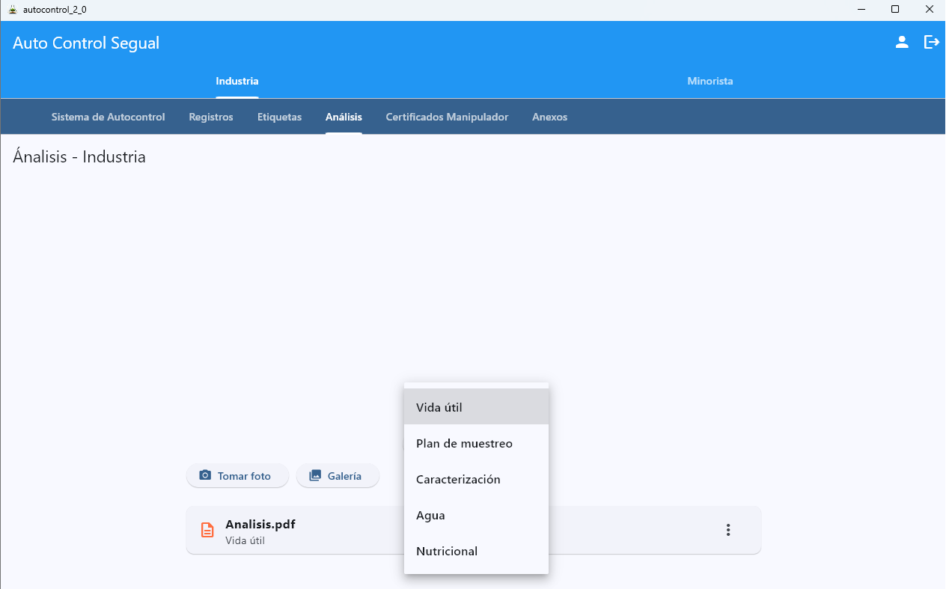Viewport: 946px width, 589px height.
Task: Click the app icon in title bar
Action: (13, 10)
